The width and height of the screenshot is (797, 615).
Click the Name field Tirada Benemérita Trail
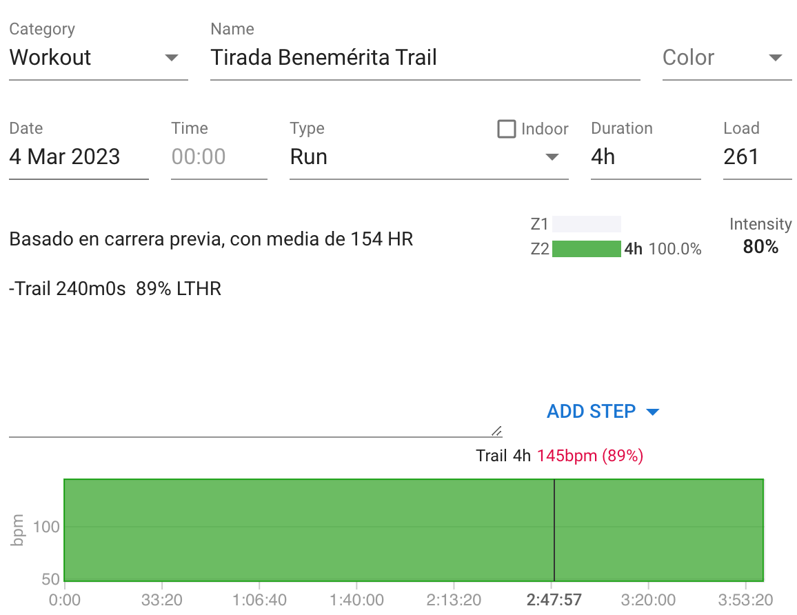(x=425, y=57)
